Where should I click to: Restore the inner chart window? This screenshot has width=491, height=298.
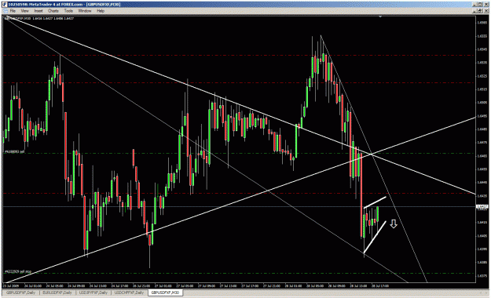480,11
